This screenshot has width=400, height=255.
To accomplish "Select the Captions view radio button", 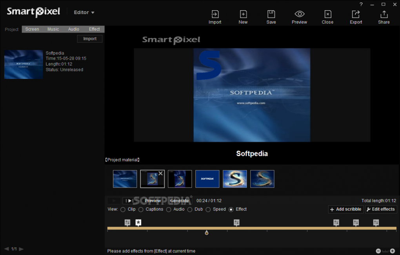I will click(141, 209).
